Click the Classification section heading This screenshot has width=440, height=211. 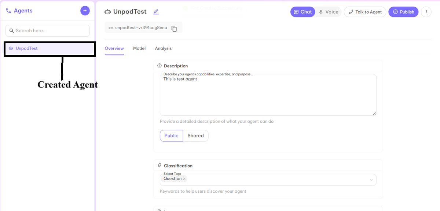point(178,166)
